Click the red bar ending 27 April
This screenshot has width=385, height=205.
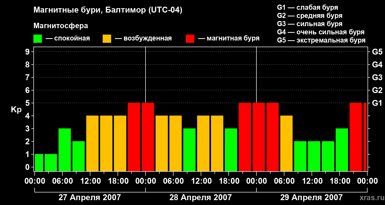coord(134,137)
